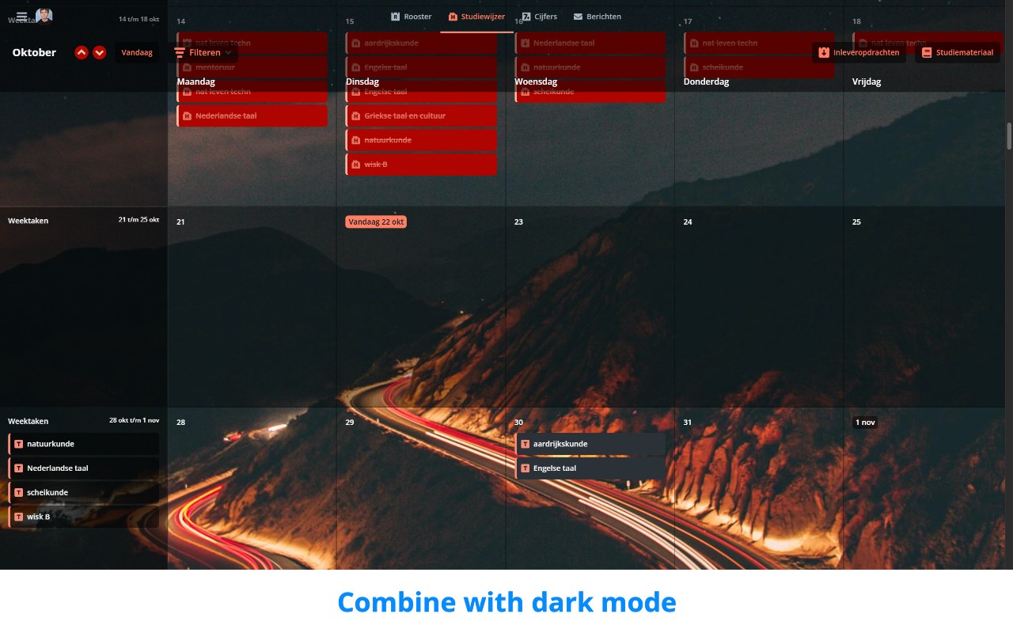Screen dimensions: 1013x633
Task: Click the 28 okt t/m 1 nov range
Action: click(x=135, y=420)
